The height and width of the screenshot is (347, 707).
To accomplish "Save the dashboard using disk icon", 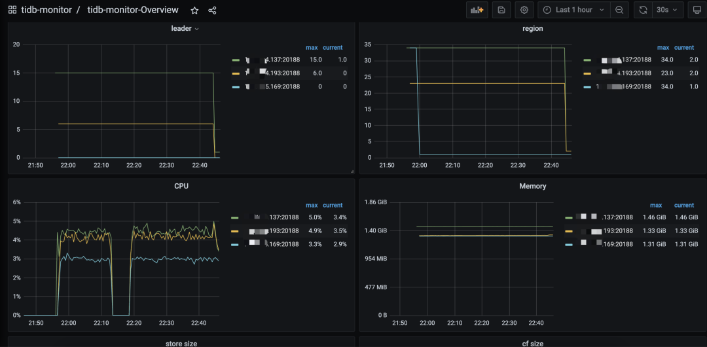I will point(501,10).
